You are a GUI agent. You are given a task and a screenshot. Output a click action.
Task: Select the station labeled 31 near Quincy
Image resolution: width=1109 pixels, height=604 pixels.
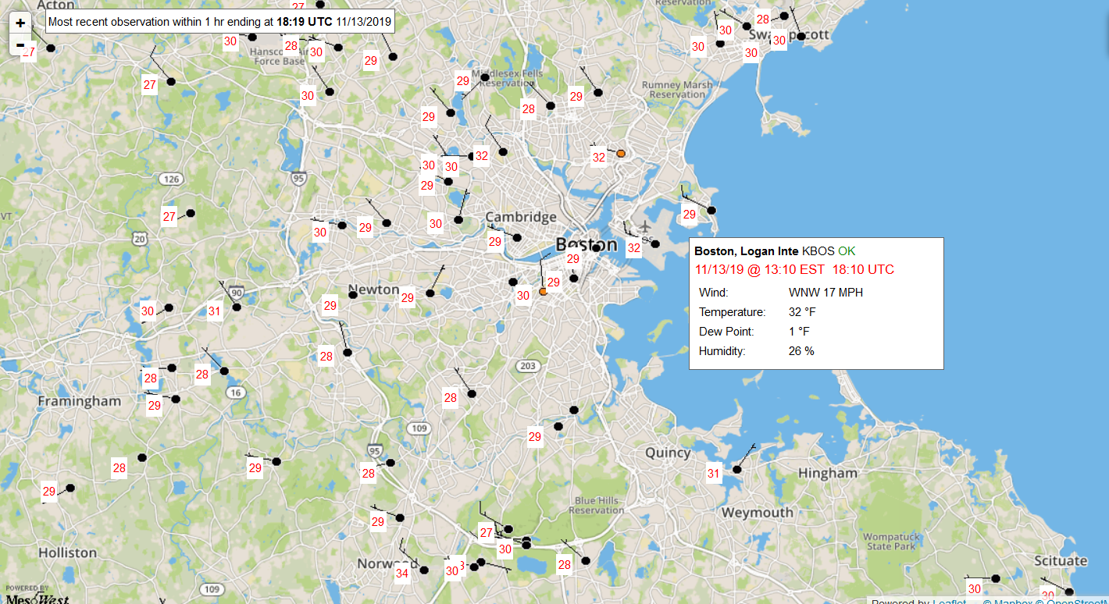pyautogui.click(x=736, y=469)
